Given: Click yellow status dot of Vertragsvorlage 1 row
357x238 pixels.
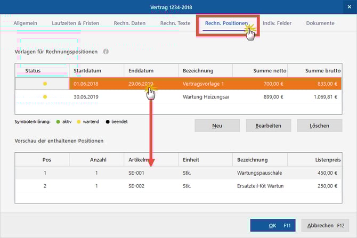Looking at the screenshot, I should (x=45, y=84).
